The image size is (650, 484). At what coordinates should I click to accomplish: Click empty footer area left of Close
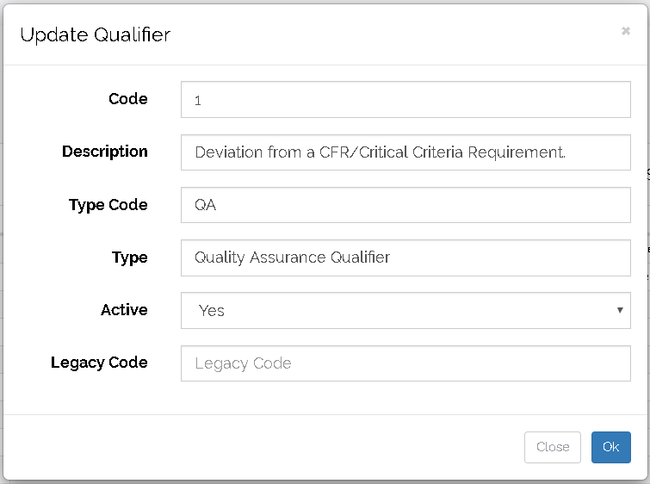[258, 447]
